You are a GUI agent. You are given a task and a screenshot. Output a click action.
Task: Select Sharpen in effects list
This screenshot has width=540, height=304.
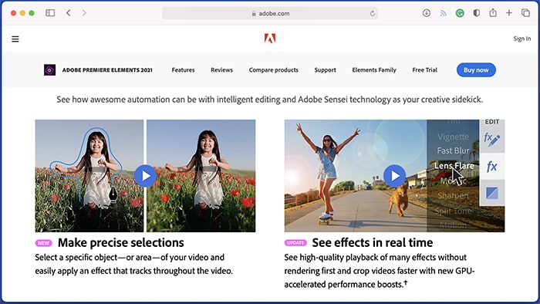(454, 195)
